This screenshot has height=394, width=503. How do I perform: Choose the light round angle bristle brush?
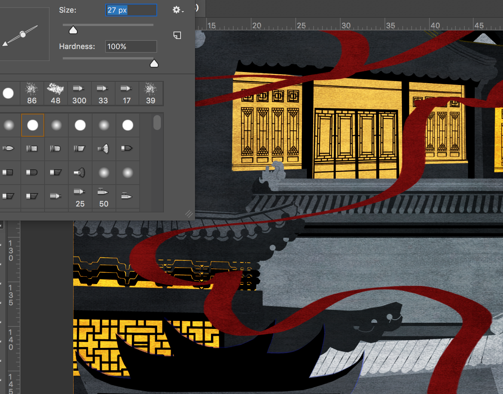[x=79, y=149]
